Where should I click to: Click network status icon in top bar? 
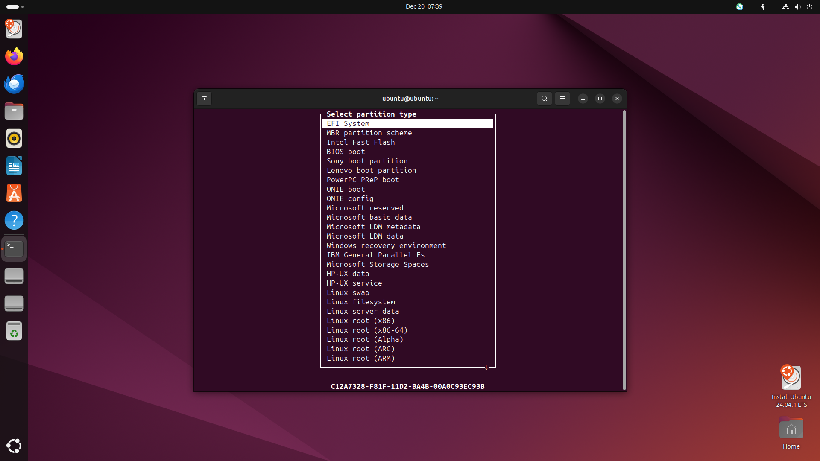point(785,6)
